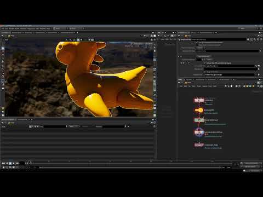Click the top button in playbar bottom-right corner
The image size is (263, 197).
(x=251, y=163)
